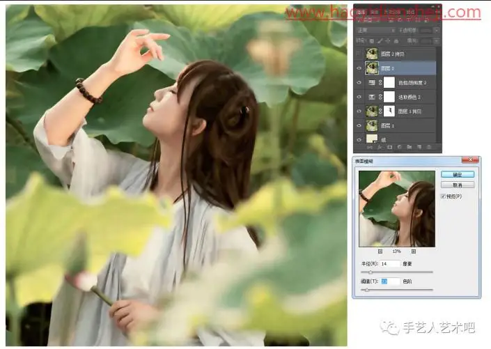The image size is (491, 349).
Task: Zoom out the Surface Blur preview
Action: pyautogui.click(x=380, y=251)
